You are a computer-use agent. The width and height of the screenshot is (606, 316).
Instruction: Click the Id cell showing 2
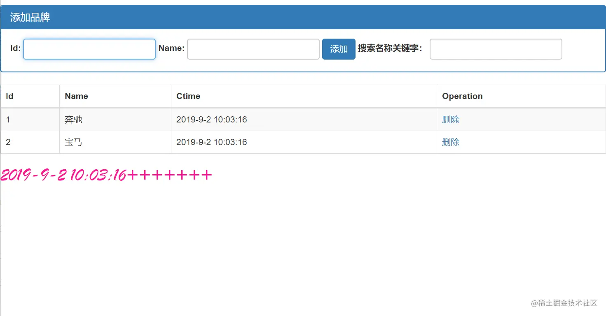click(30, 142)
